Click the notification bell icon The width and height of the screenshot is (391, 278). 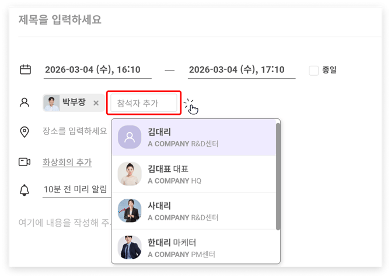click(x=25, y=189)
